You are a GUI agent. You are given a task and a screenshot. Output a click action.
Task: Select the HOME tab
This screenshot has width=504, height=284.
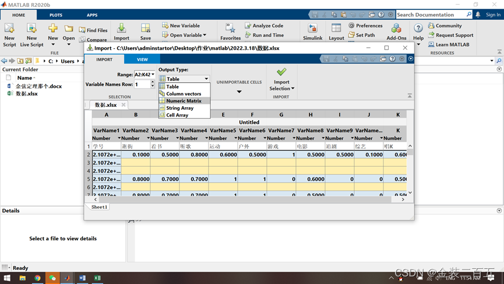point(19,15)
